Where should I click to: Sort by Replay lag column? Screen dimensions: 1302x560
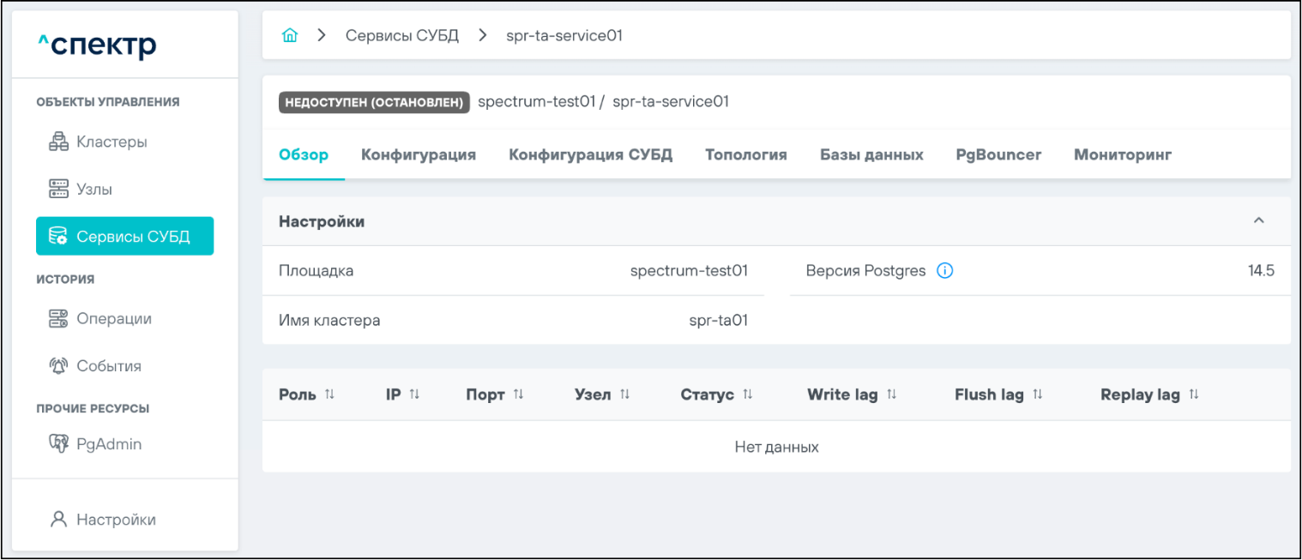point(1193,394)
